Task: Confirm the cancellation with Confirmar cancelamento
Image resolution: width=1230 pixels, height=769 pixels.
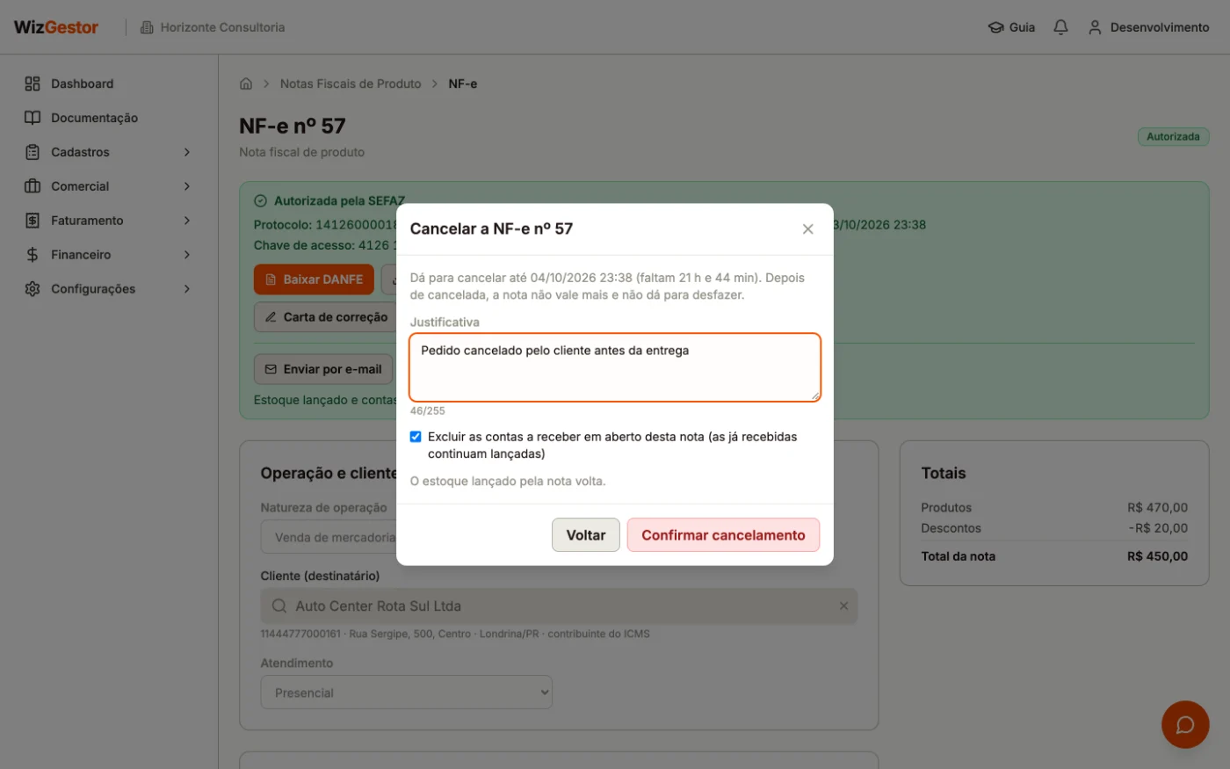Action: 723,535
